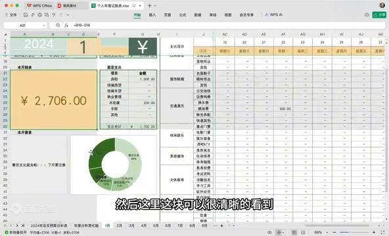Click the print icon in quick toolbar

tap(39, 15)
